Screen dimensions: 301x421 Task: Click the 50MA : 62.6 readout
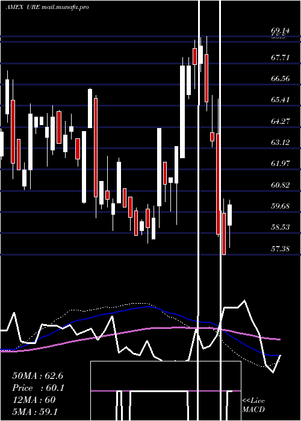click(x=37, y=376)
